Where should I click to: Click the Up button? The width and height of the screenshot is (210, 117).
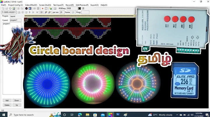[17, 105]
